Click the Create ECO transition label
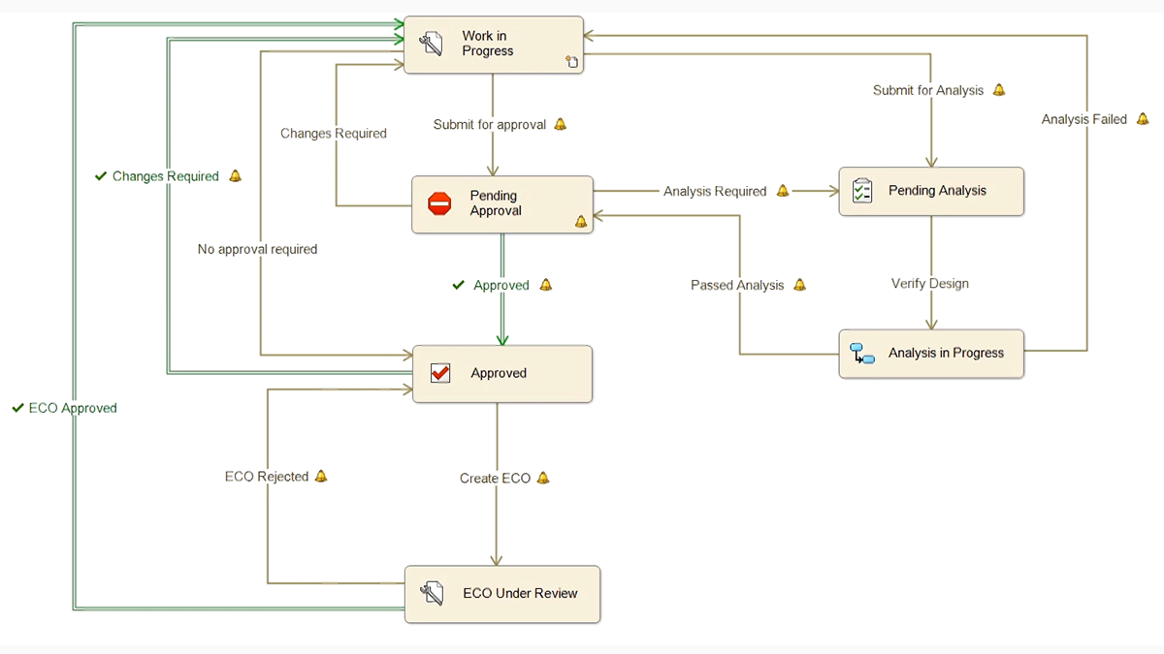 [x=496, y=478]
